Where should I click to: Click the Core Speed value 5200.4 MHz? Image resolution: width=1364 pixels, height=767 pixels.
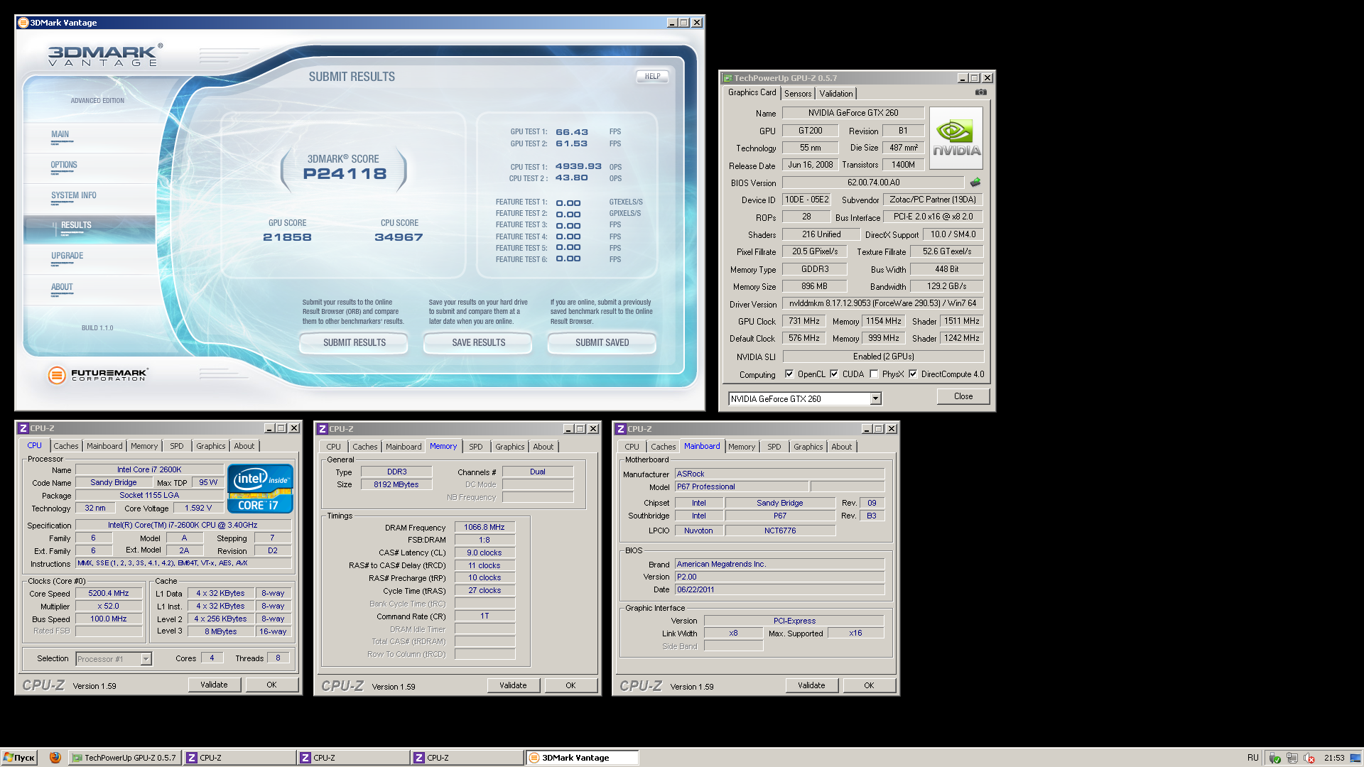click(x=109, y=593)
